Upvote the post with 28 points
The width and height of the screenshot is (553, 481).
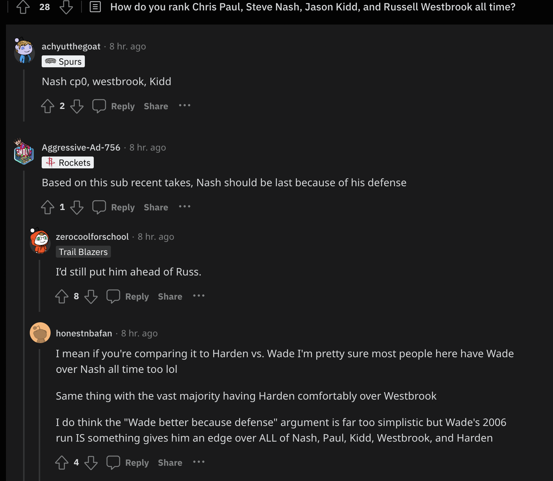[23, 7]
